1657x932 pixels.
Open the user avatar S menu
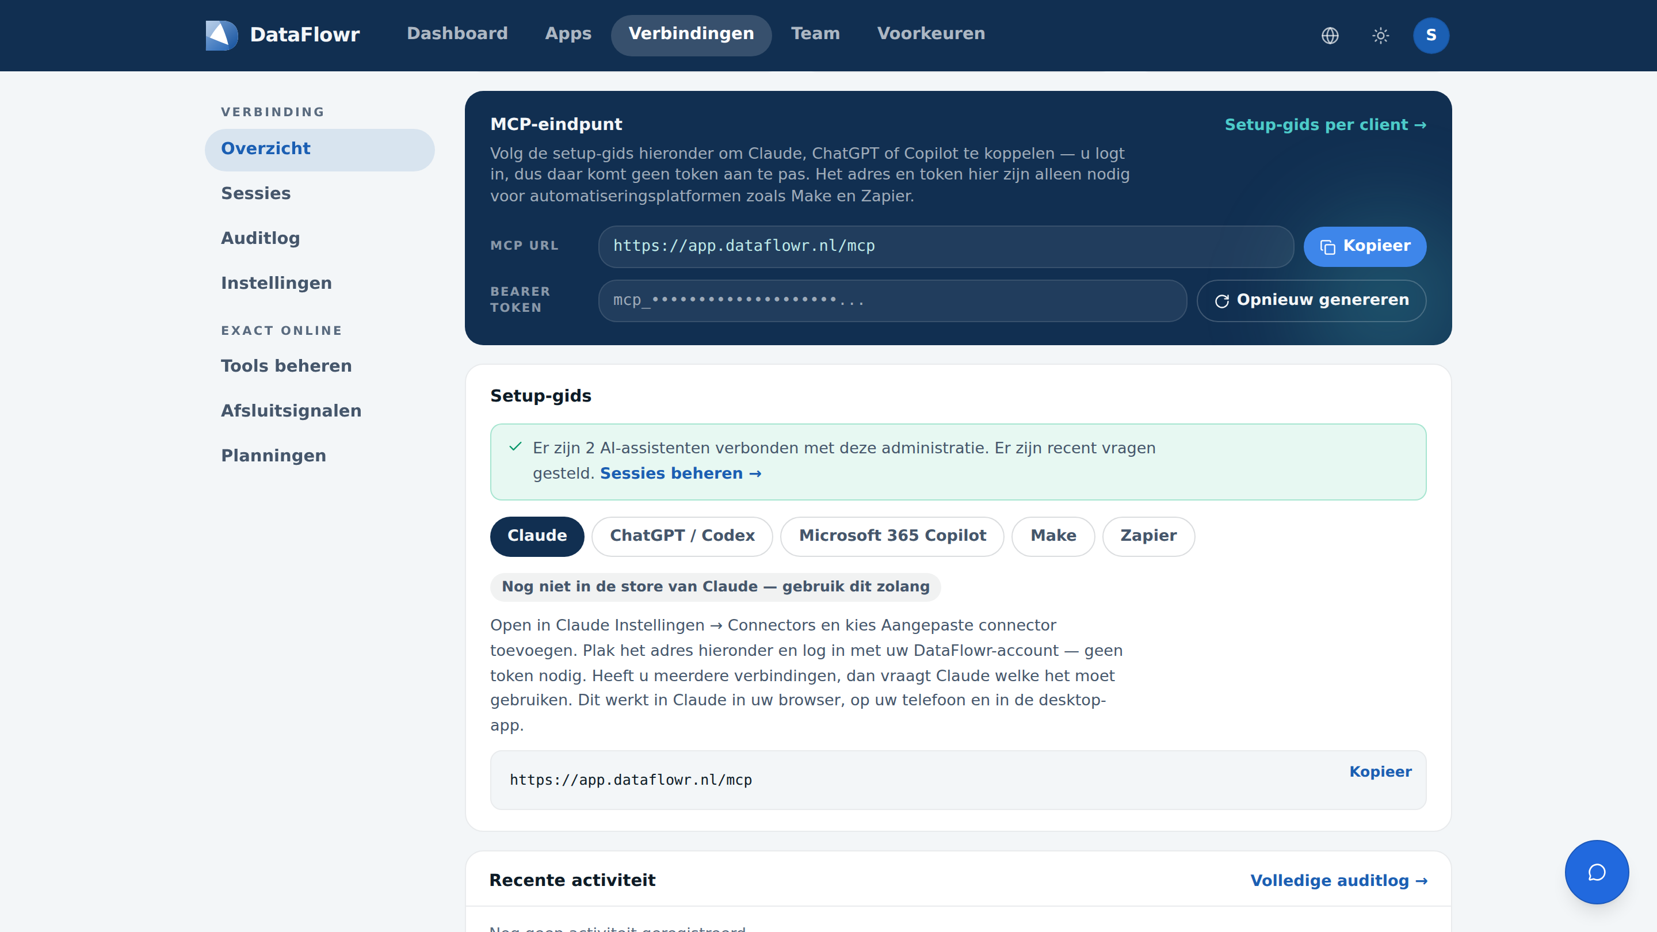click(x=1430, y=35)
